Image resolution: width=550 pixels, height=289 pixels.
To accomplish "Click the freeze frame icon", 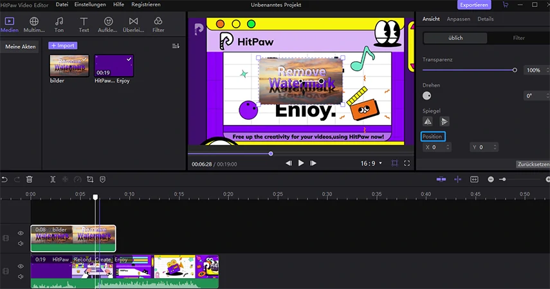I will 65,180.
